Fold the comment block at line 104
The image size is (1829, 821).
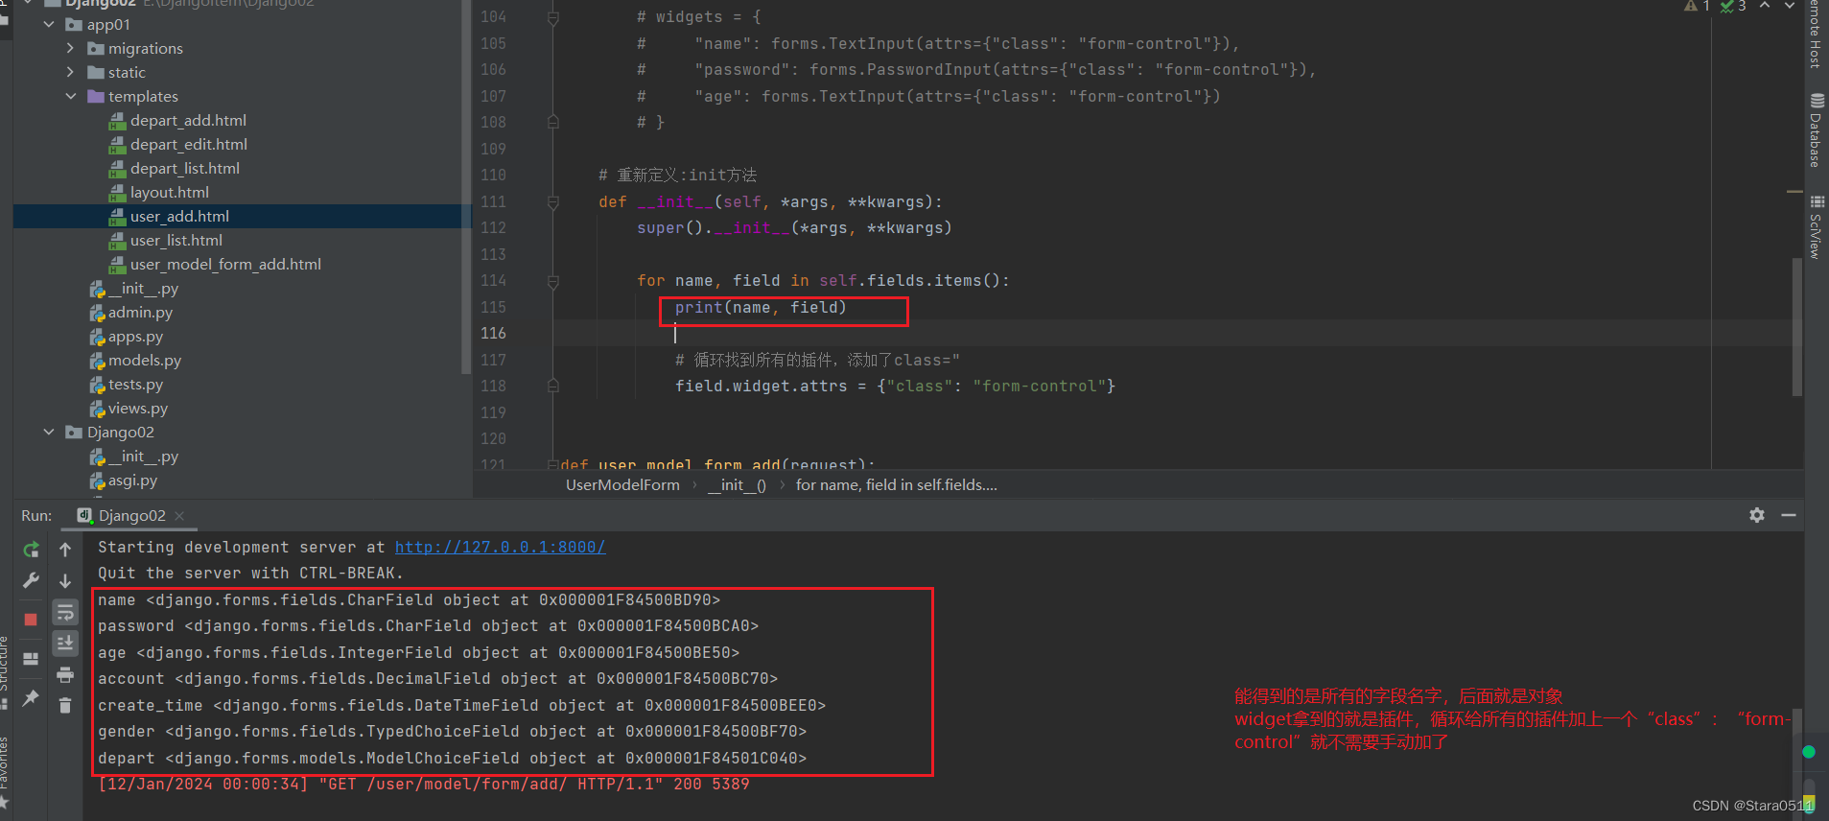coord(553,17)
